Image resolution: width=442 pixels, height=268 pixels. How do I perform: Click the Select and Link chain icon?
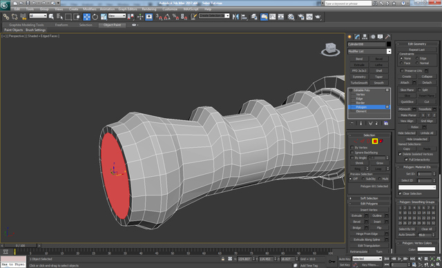pyautogui.click(x=6, y=17)
